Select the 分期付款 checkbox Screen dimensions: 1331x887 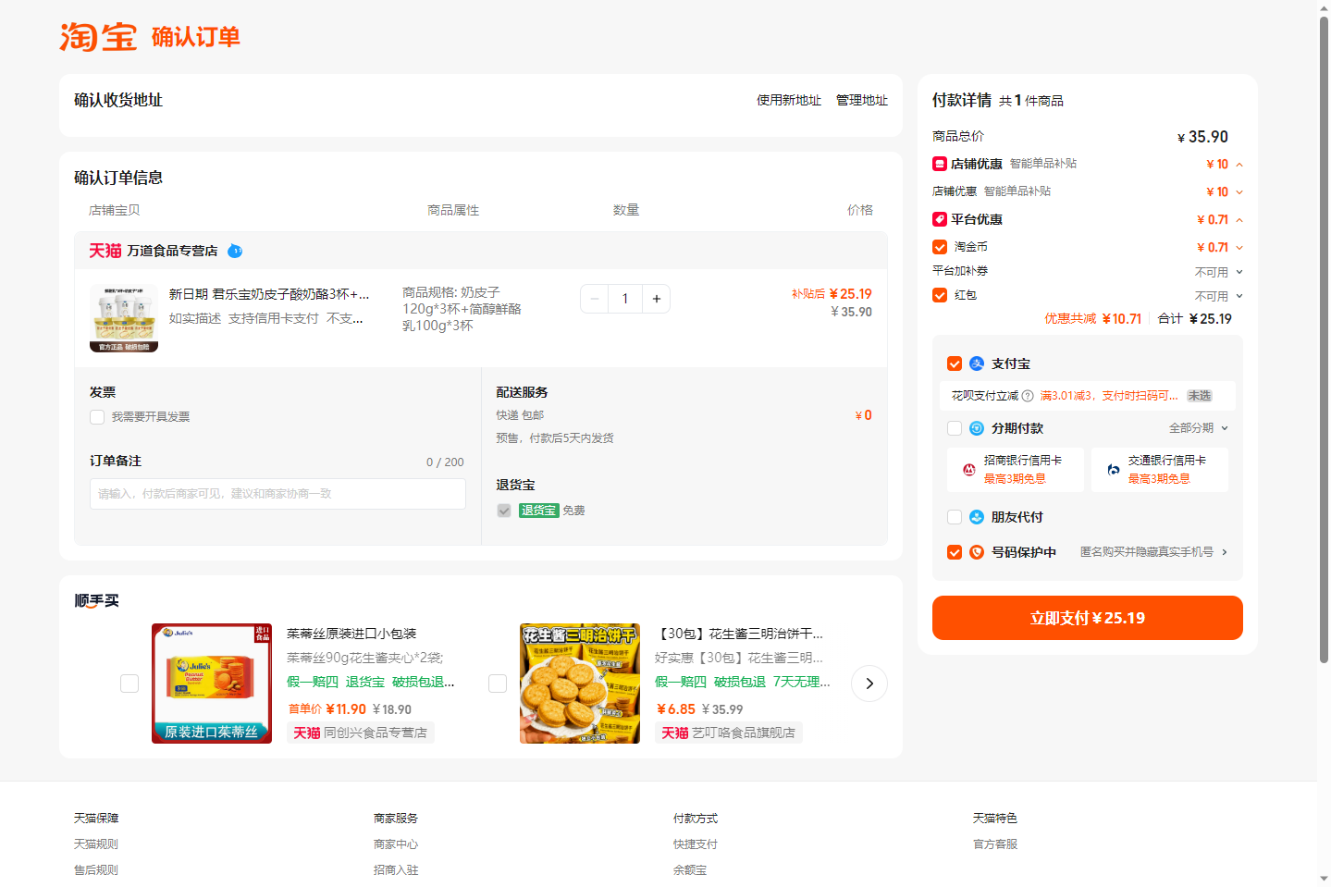click(955, 428)
